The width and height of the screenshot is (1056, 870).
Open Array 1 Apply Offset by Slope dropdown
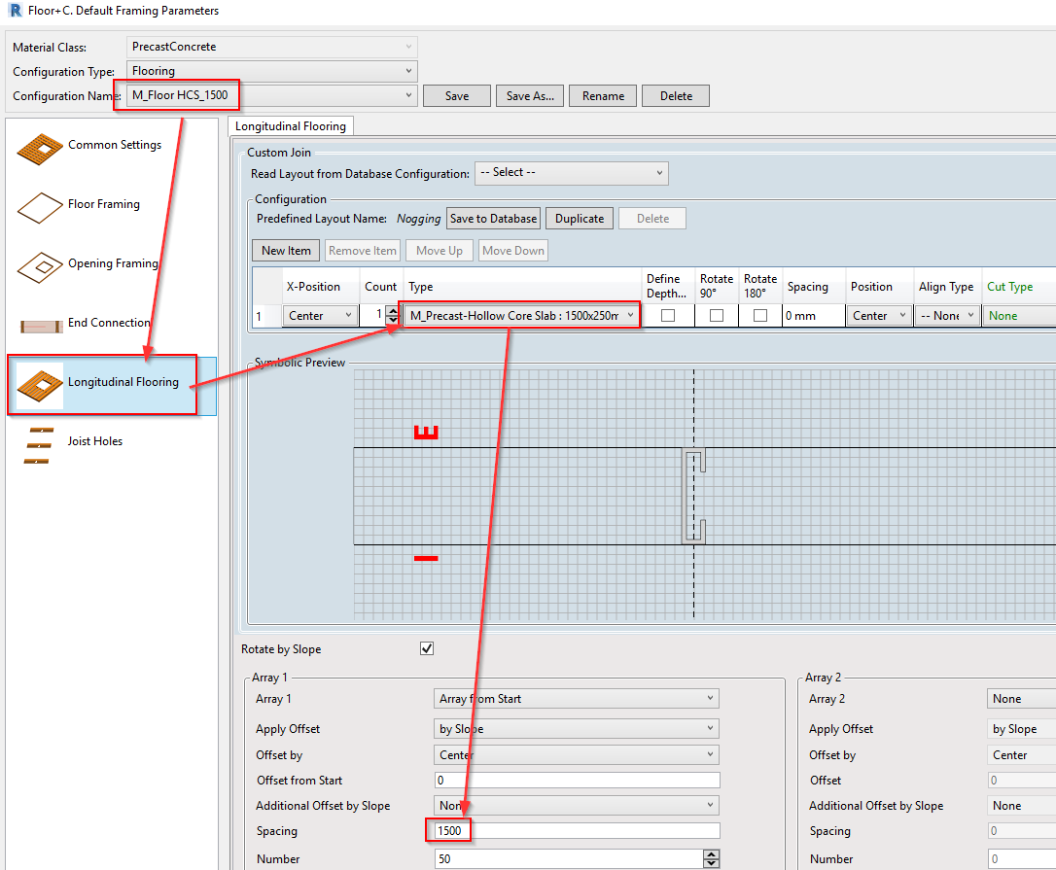coord(577,729)
